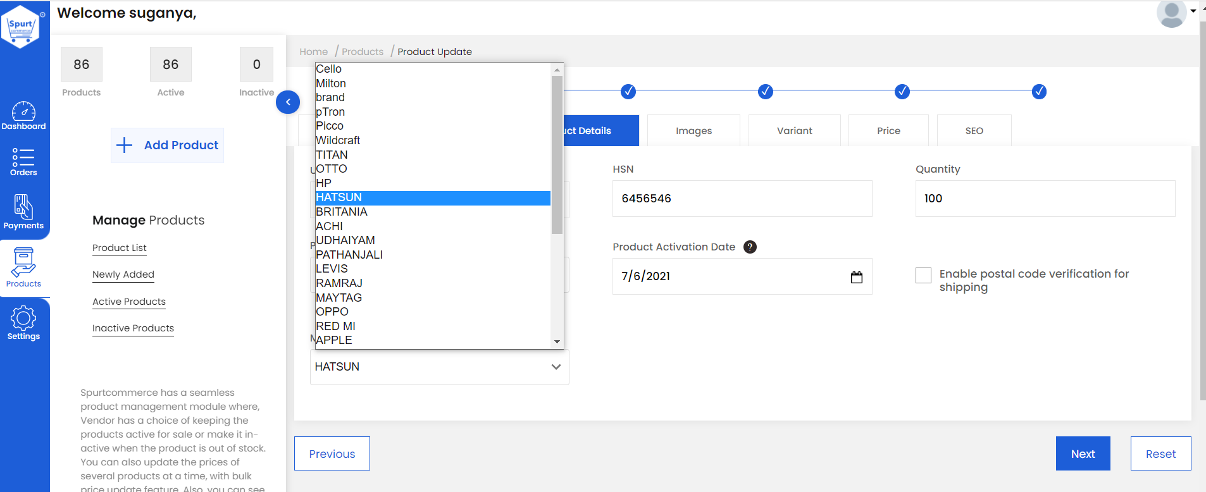Select the RAMRAJ option
Viewport: 1206px width, 492px height.
click(433, 283)
